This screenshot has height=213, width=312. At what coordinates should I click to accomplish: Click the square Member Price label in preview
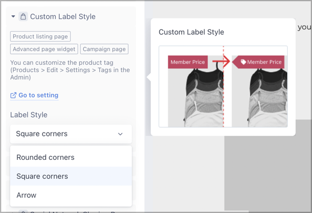coord(188,62)
